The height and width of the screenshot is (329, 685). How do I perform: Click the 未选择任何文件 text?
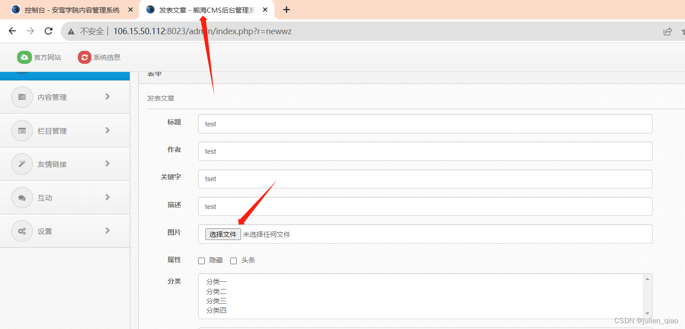pyautogui.click(x=267, y=234)
